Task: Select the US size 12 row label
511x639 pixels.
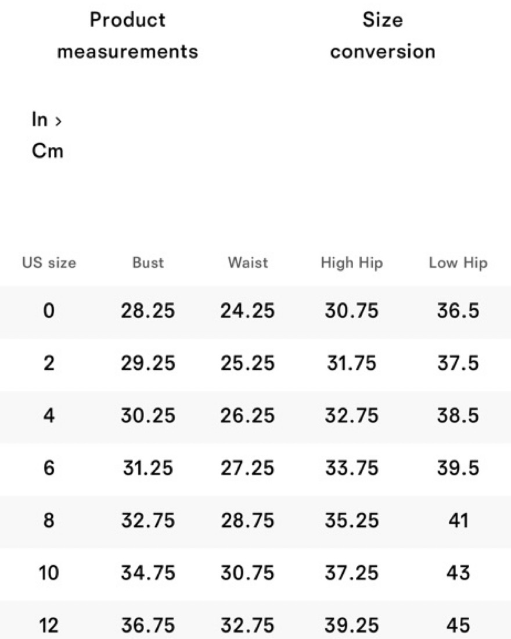Action: [49, 626]
